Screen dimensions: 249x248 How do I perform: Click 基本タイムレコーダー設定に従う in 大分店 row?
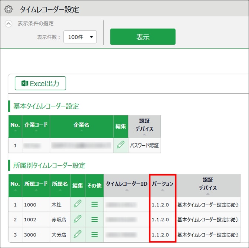(208, 235)
